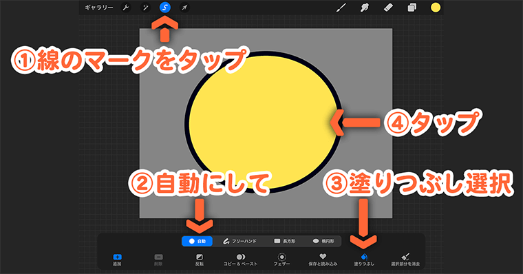Open the Actions wrench menu
The image size is (523, 274).
[126, 8]
